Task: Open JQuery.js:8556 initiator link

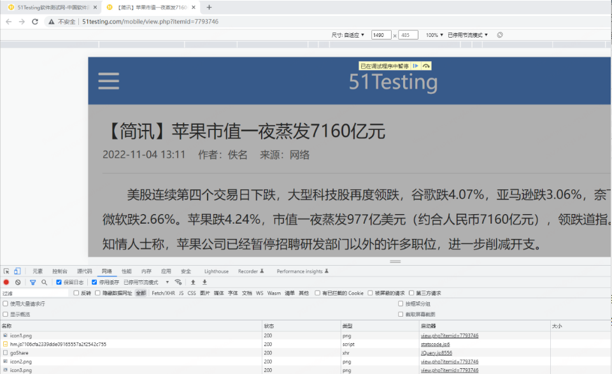Action: 436,352
